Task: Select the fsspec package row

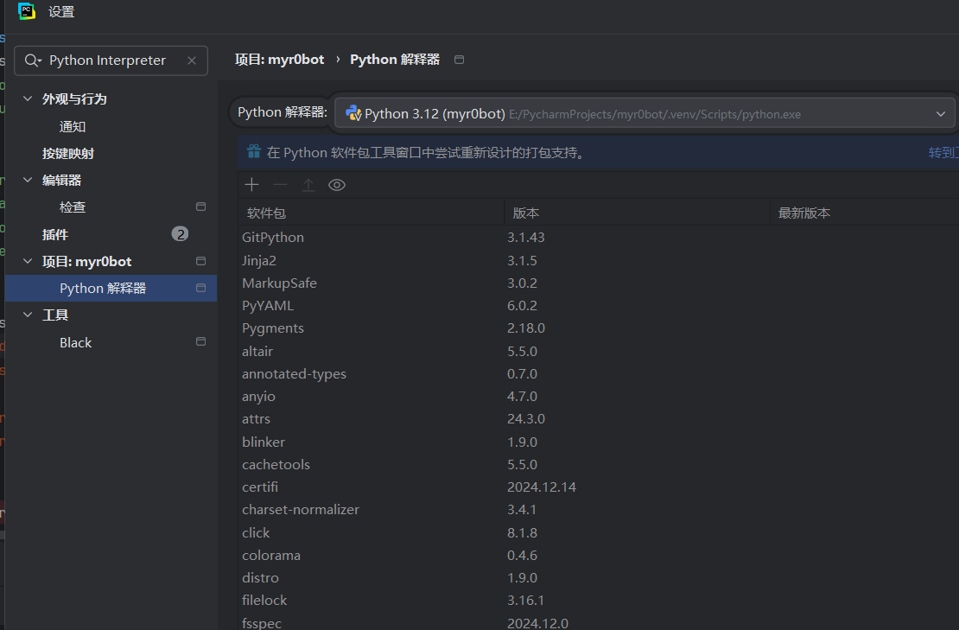Action: point(598,622)
